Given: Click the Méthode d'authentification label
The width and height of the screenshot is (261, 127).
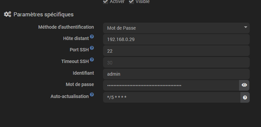Looking at the screenshot, I should click(x=66, y=27).
